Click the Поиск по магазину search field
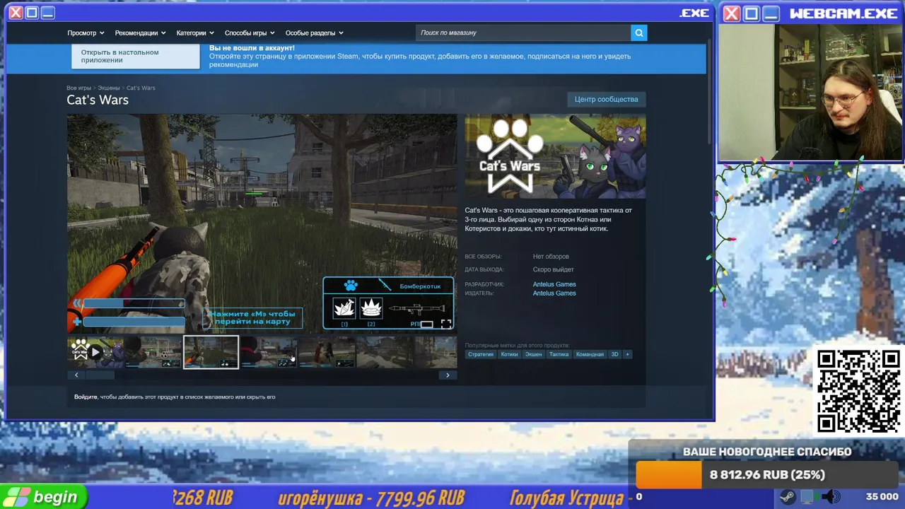Screen dimensions: 905x509 click(523, 33)
